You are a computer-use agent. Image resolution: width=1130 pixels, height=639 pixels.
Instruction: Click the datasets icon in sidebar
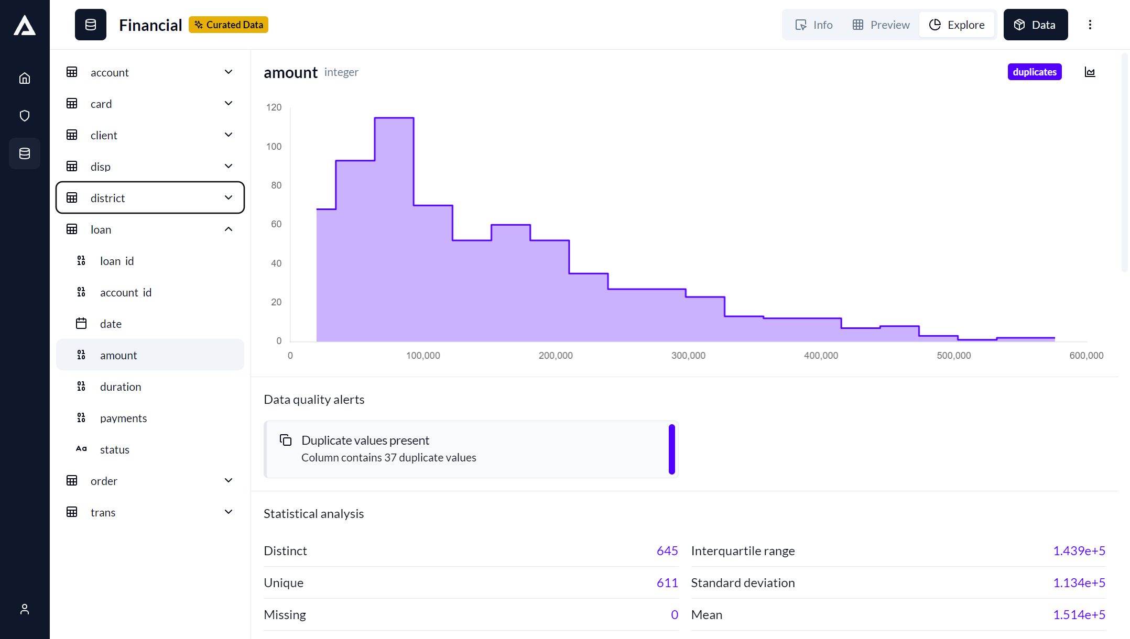pos(25,153)
